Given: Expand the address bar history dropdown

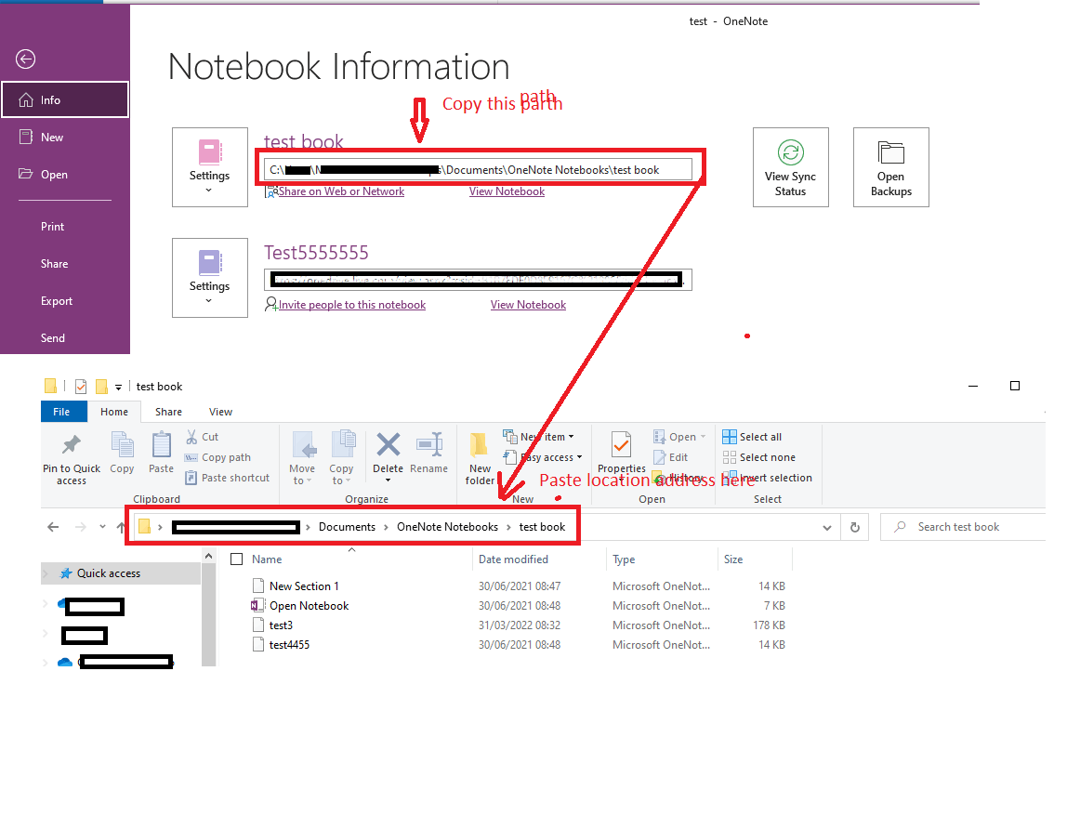Looking at the screenshot, I should (827, 528).
